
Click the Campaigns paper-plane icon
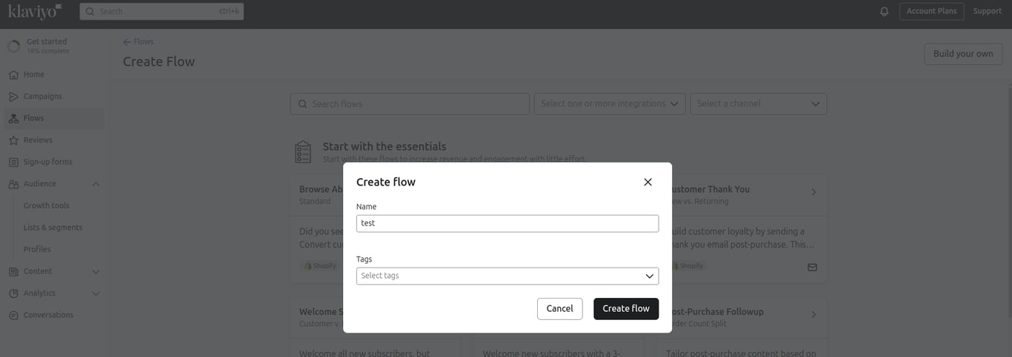point(13,97)
